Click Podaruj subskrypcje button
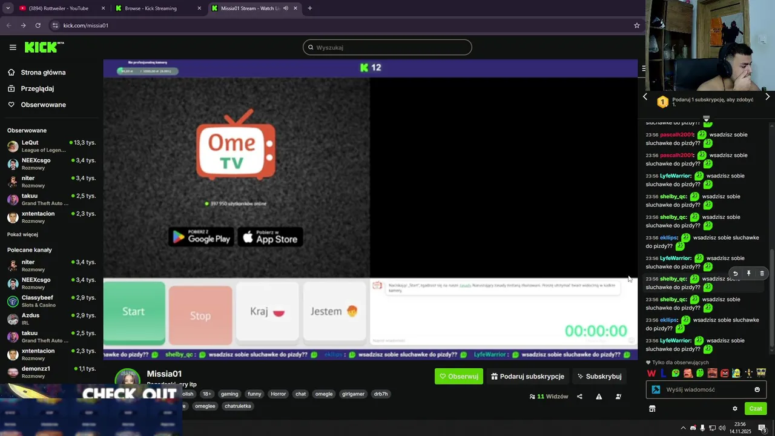Viewport: 775px width, 436px height. pos(527,376)
